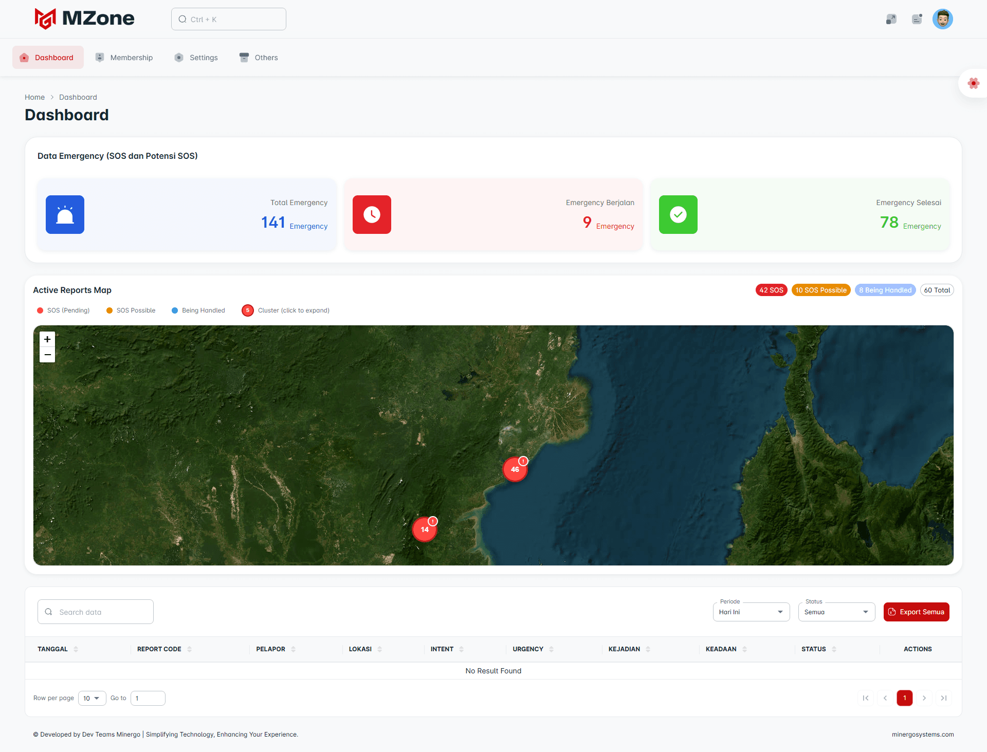Click the 9 Emergency Berjalan value

(609, 223)
